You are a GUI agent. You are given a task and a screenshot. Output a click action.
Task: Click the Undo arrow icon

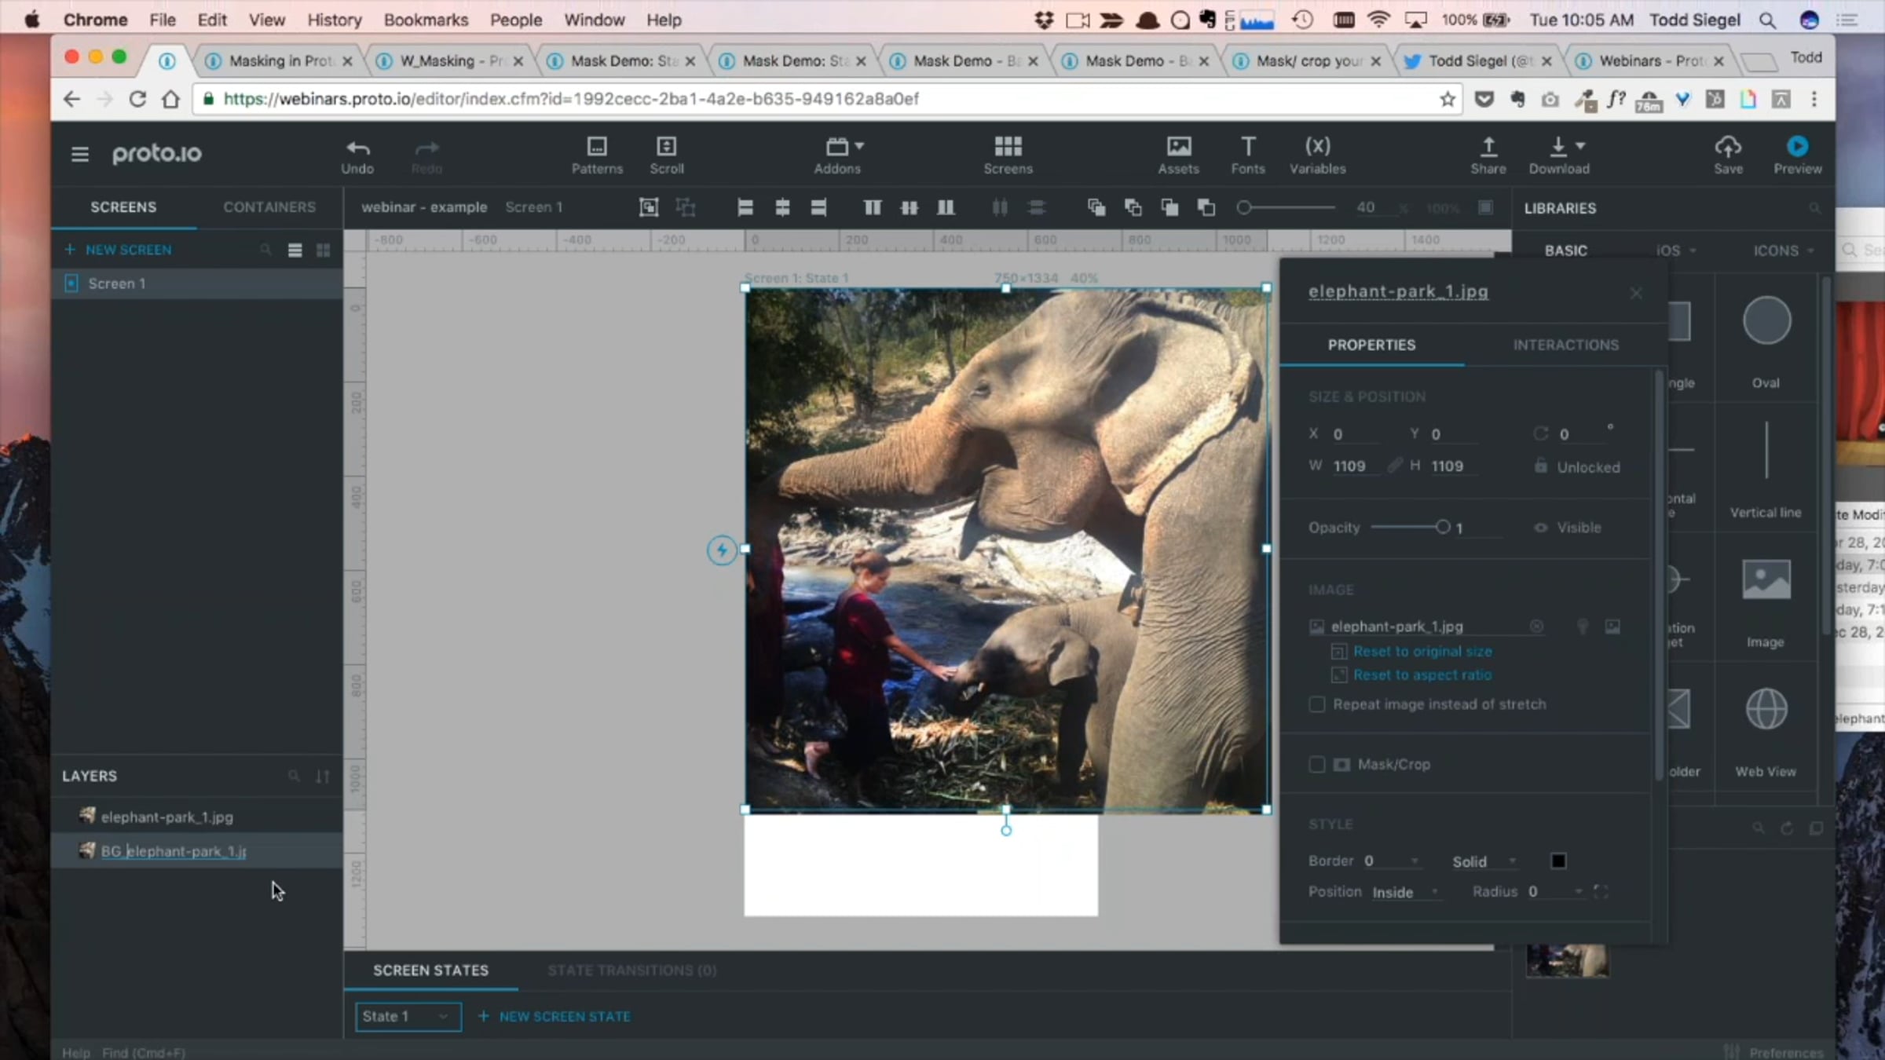point(357,148)
